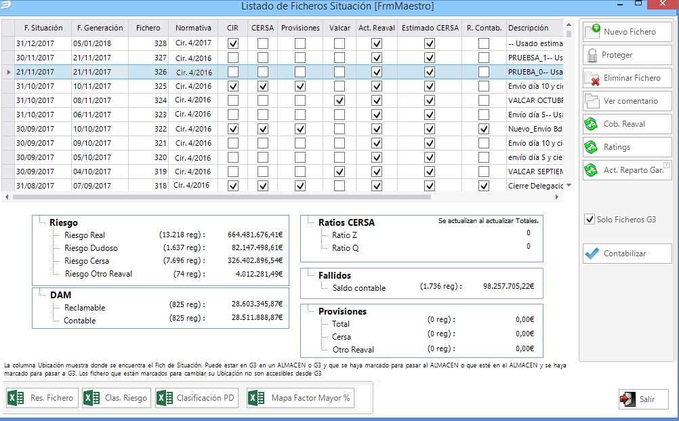This screenshot has height=421, width=679.
Task: Export Res. Fichero to Excel
Action: coord(41,397)
